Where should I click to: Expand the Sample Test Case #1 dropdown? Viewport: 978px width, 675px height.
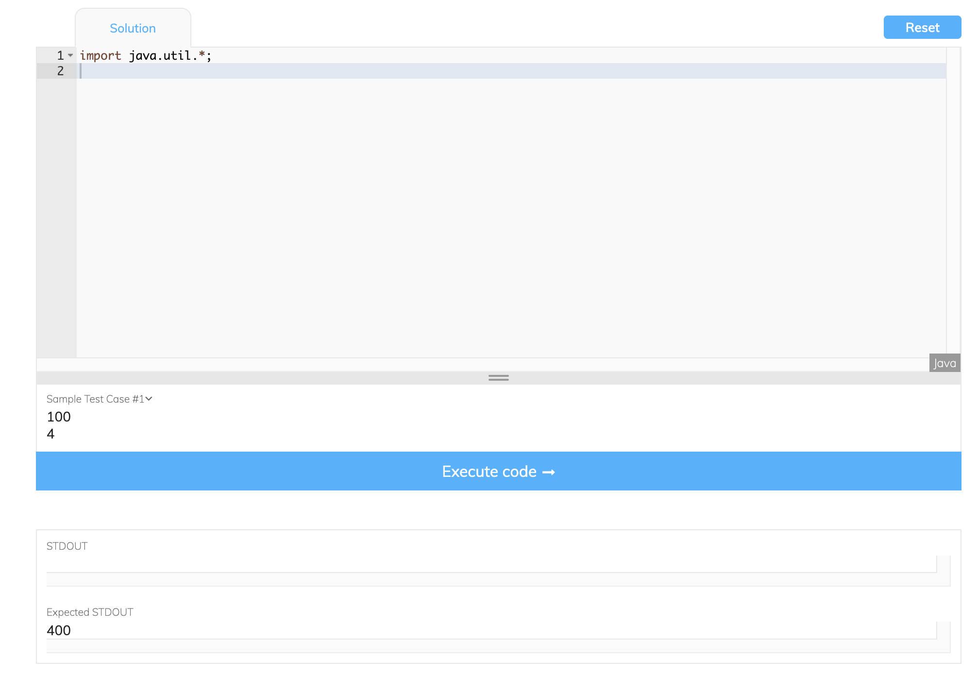pos(149,399)
